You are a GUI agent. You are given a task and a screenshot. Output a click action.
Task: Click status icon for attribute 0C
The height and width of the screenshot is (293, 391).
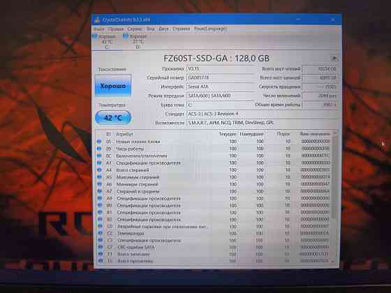(99, 156)
